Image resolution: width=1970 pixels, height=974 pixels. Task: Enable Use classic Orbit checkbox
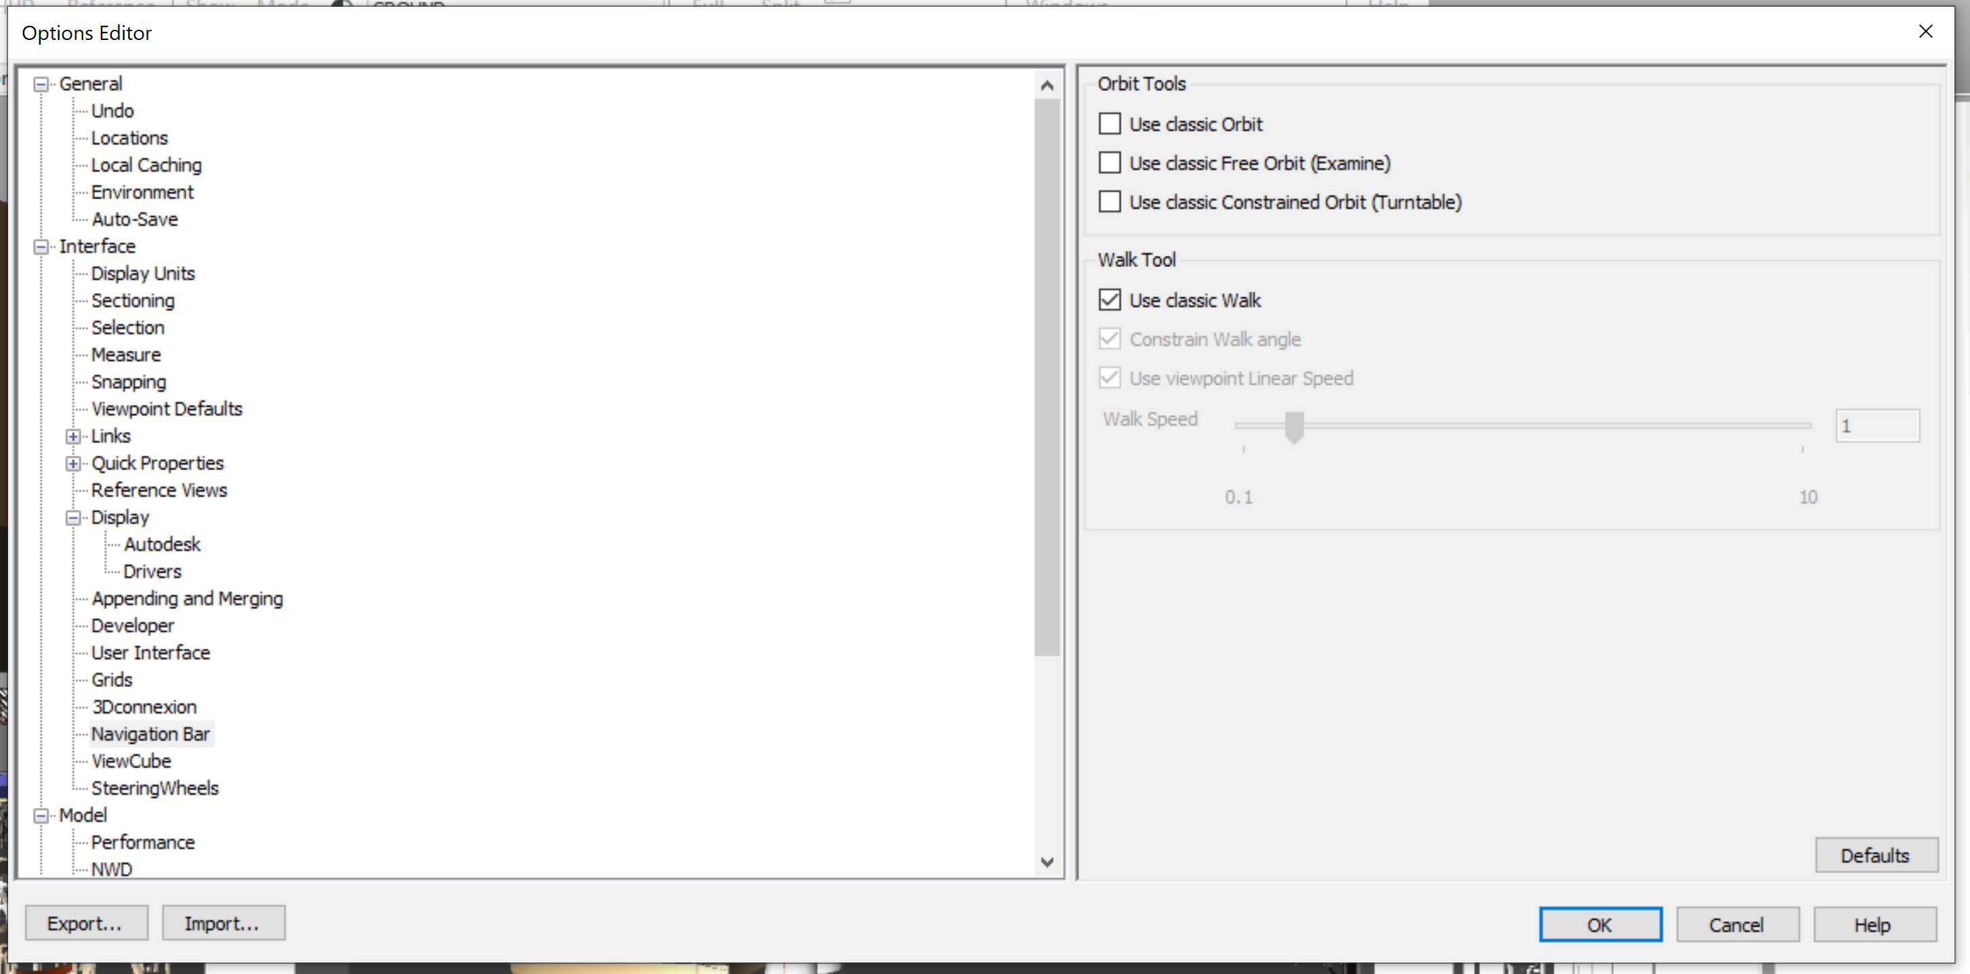1110,124
